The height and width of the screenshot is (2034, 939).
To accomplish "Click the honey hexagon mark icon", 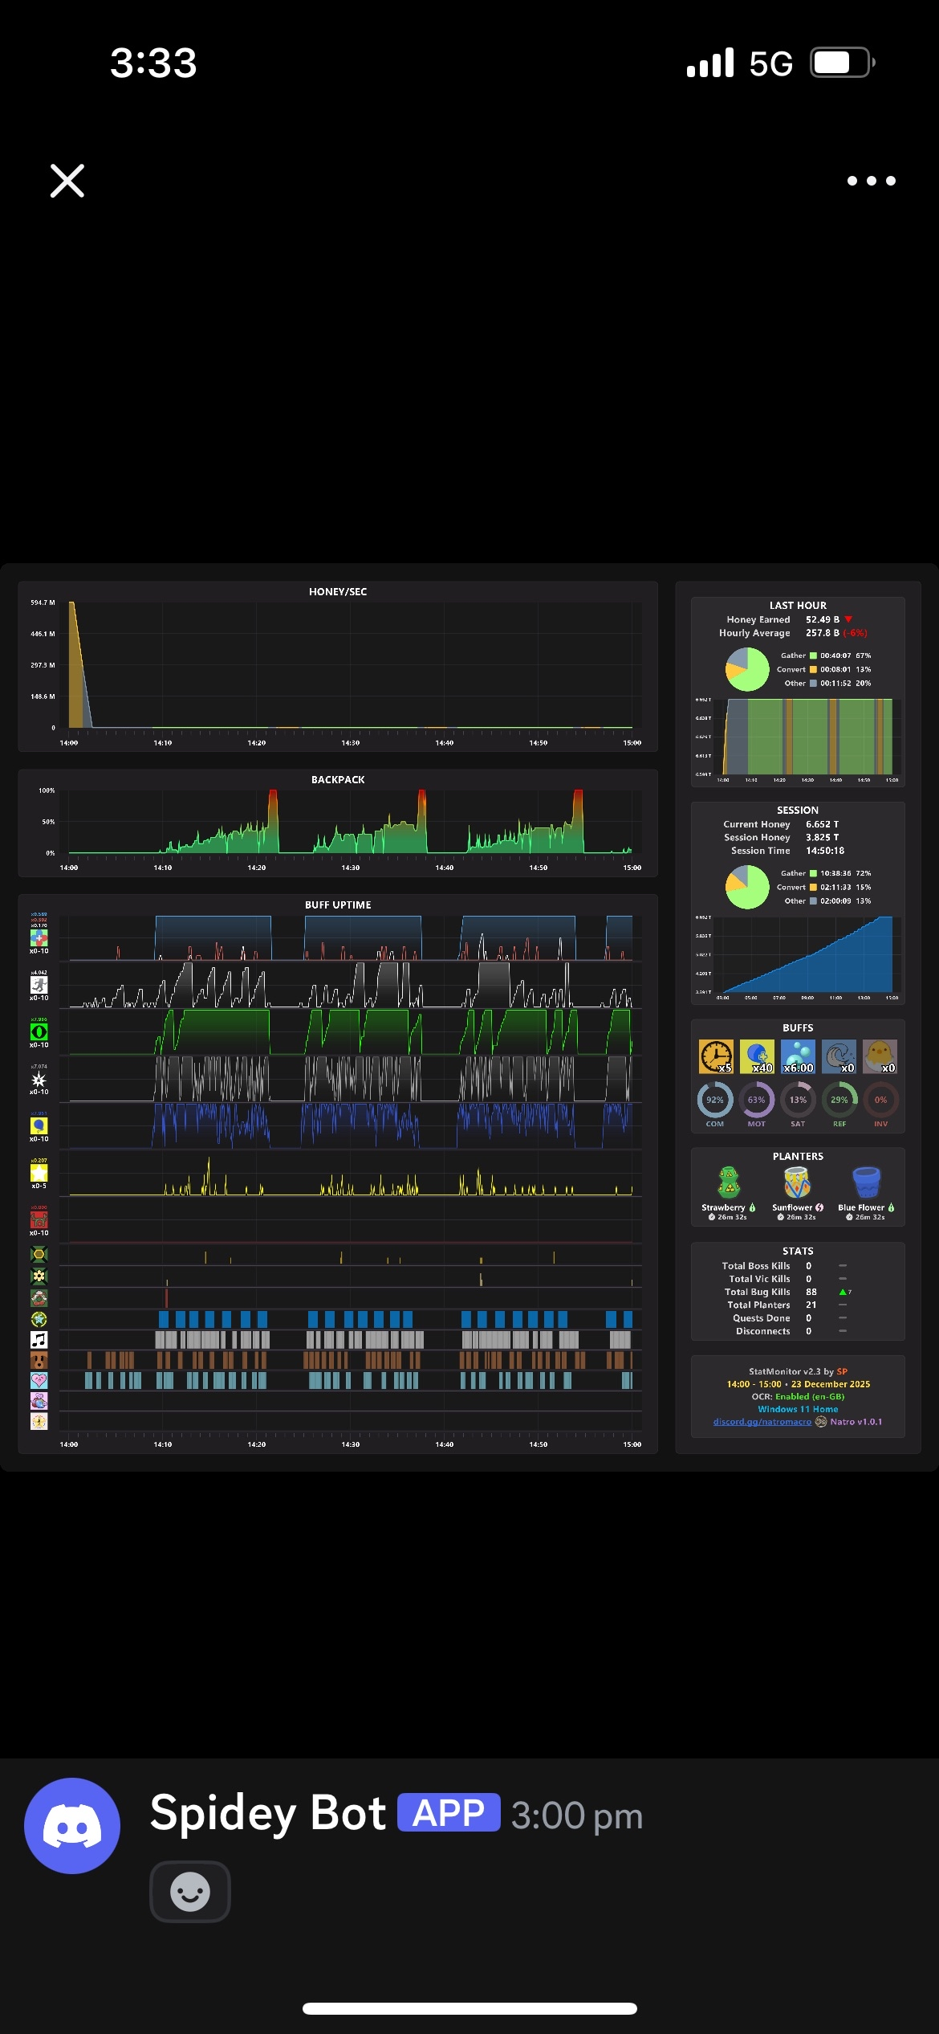I will [x=39, y=1254].
